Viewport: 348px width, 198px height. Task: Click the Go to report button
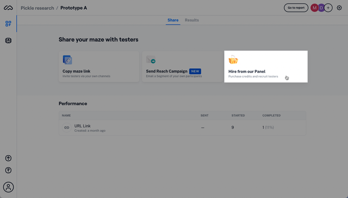[296, 8]
